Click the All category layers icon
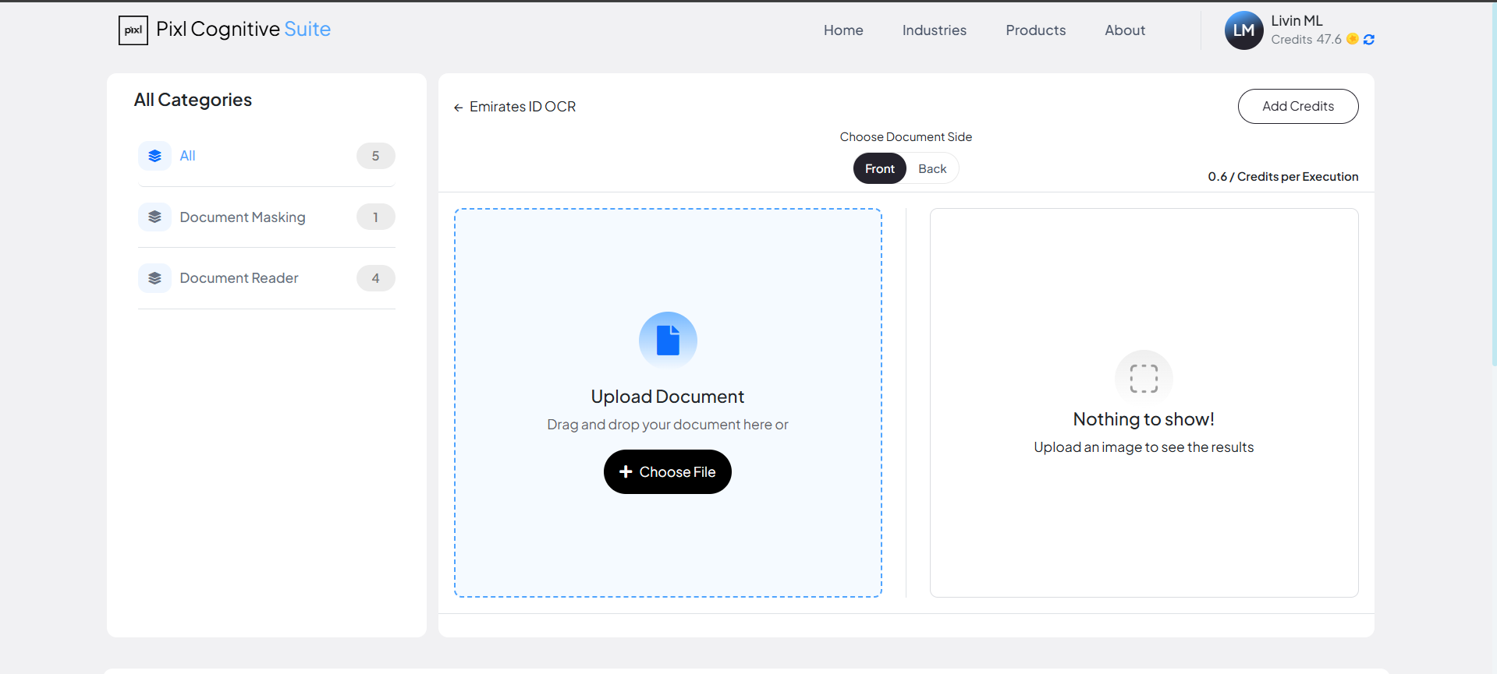 (154, 156)
